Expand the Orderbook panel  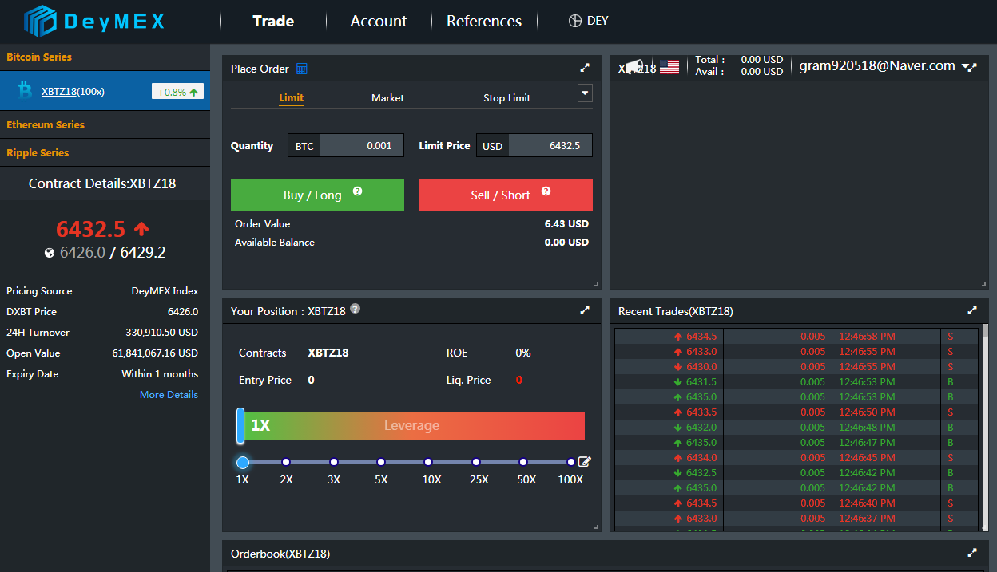coord(972,552)
